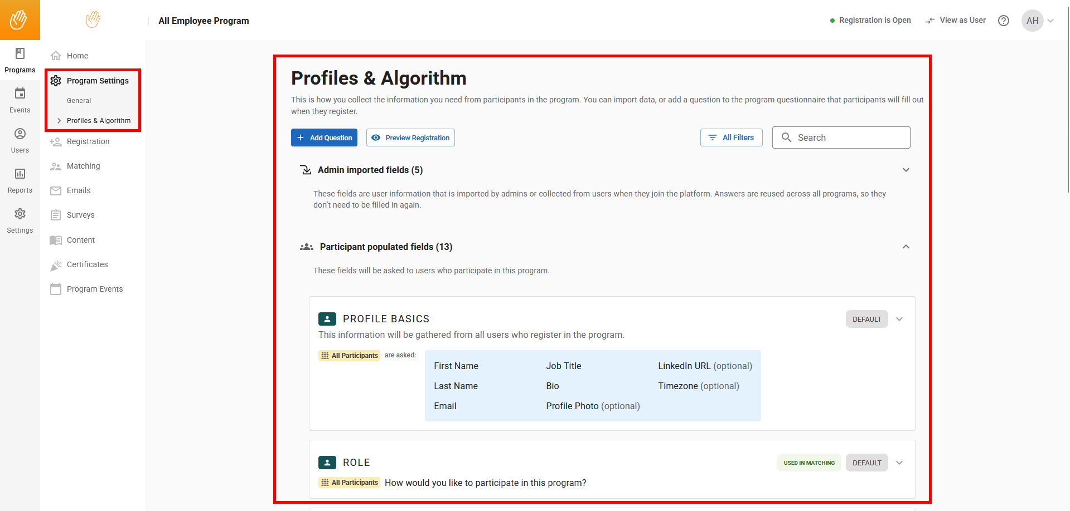Open the Matching menu item
The width and height of the screenshot is (1070, 511).
(83, 166)
